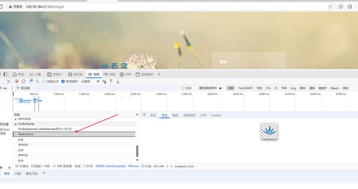Click the request list scrollbar thumb

[137, 151]
